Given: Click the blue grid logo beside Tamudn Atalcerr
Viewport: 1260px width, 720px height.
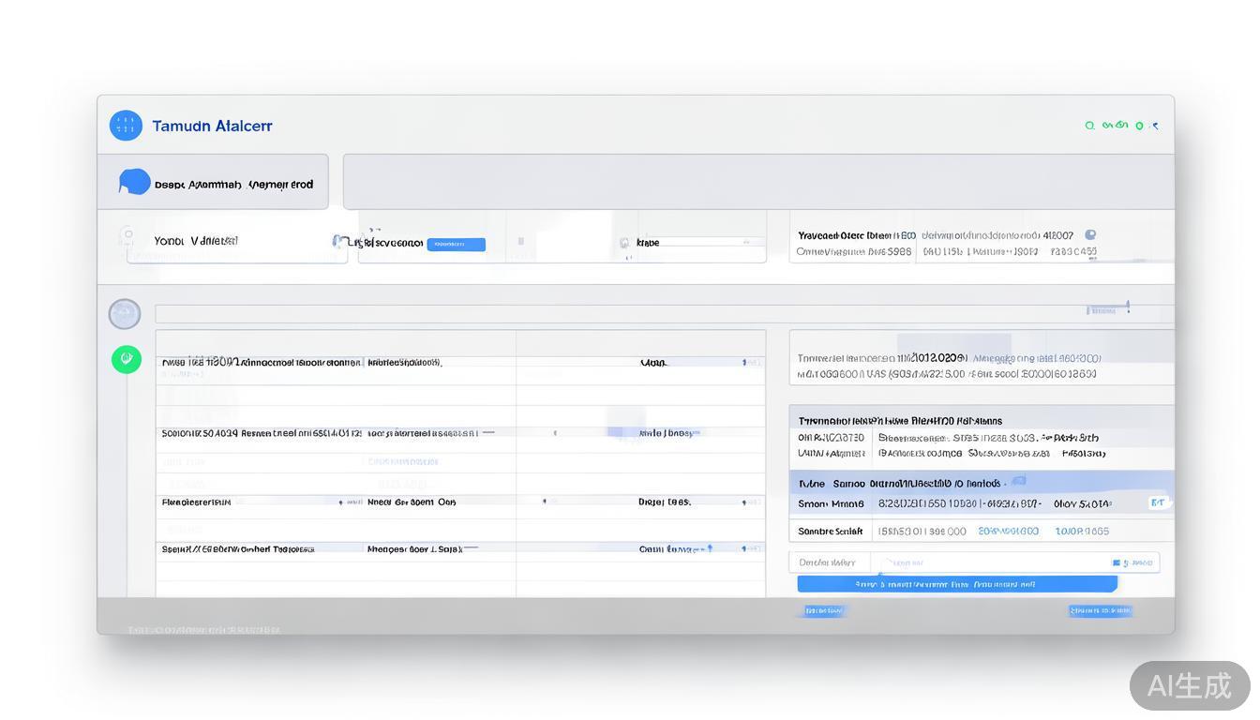Looking at the screenshot, I should point(126,126).
